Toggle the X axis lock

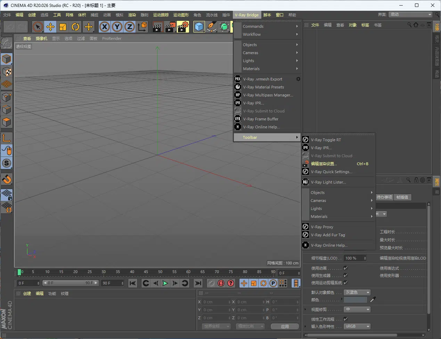pyautogui.click(x=104, y=27)
